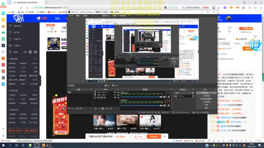Open the scene transition type combo box
This screenshot has height=148, width=264.
(182, 93)
